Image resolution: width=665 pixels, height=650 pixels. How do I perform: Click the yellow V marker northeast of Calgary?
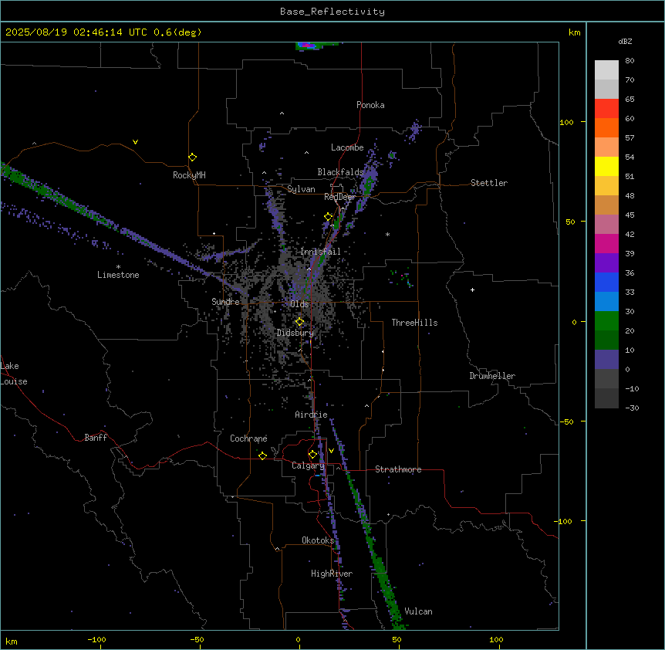331,451
